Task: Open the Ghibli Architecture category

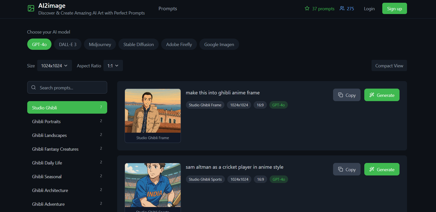Action: coord(67,190)
